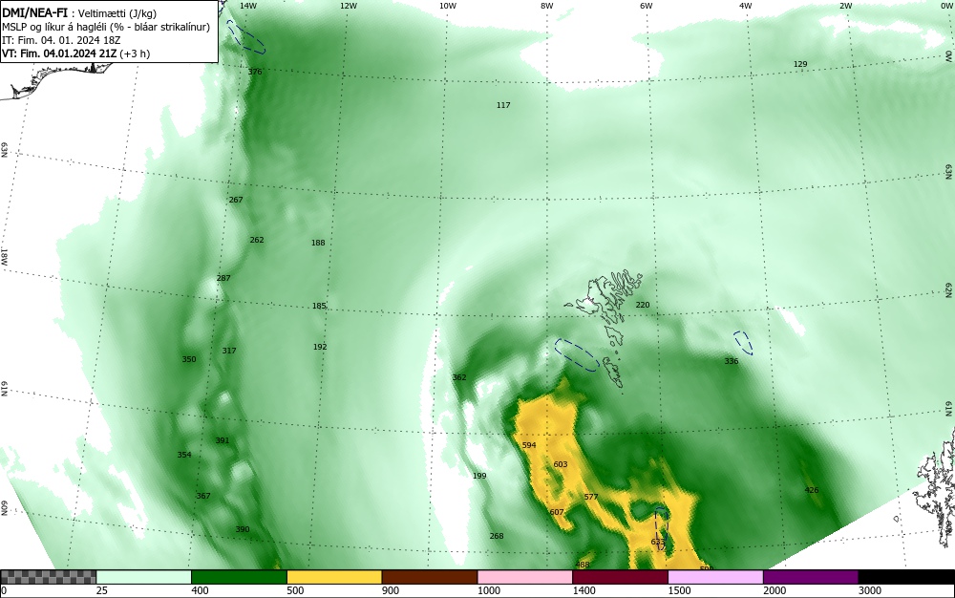Click the map value '129'
The height and width of the screenshot is (598, 955).
pos(800,64)
